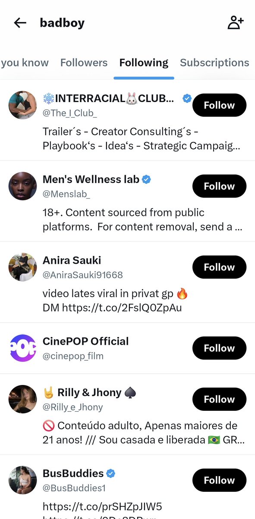This screenshot has width=255, height=519.
Task: Follow CinePOP Official
Action: 219,348
